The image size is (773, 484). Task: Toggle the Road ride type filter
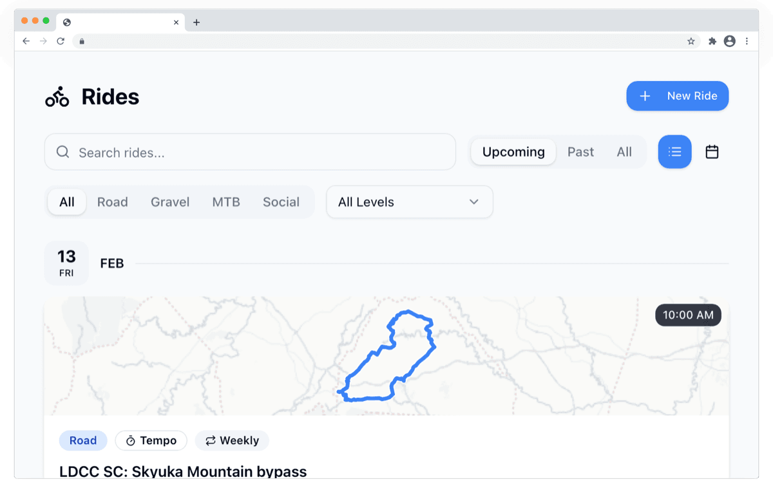[113, 201]
